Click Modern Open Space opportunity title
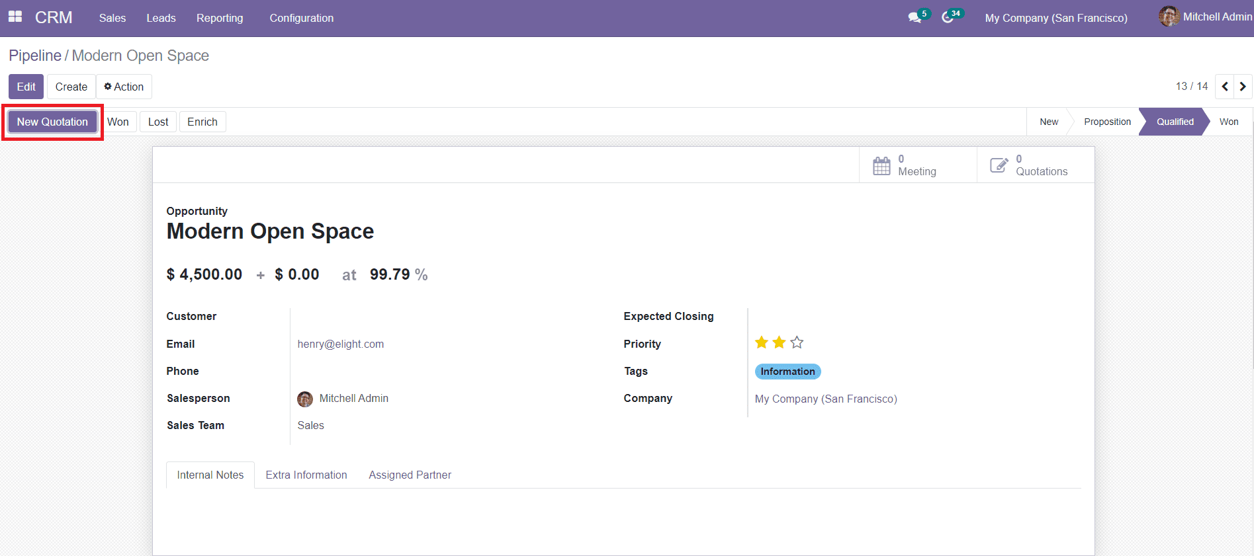 [x=270, y=231]
